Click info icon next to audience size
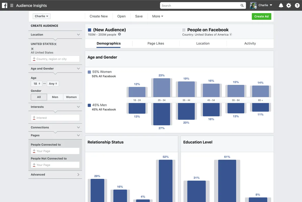 pos(120,34)
